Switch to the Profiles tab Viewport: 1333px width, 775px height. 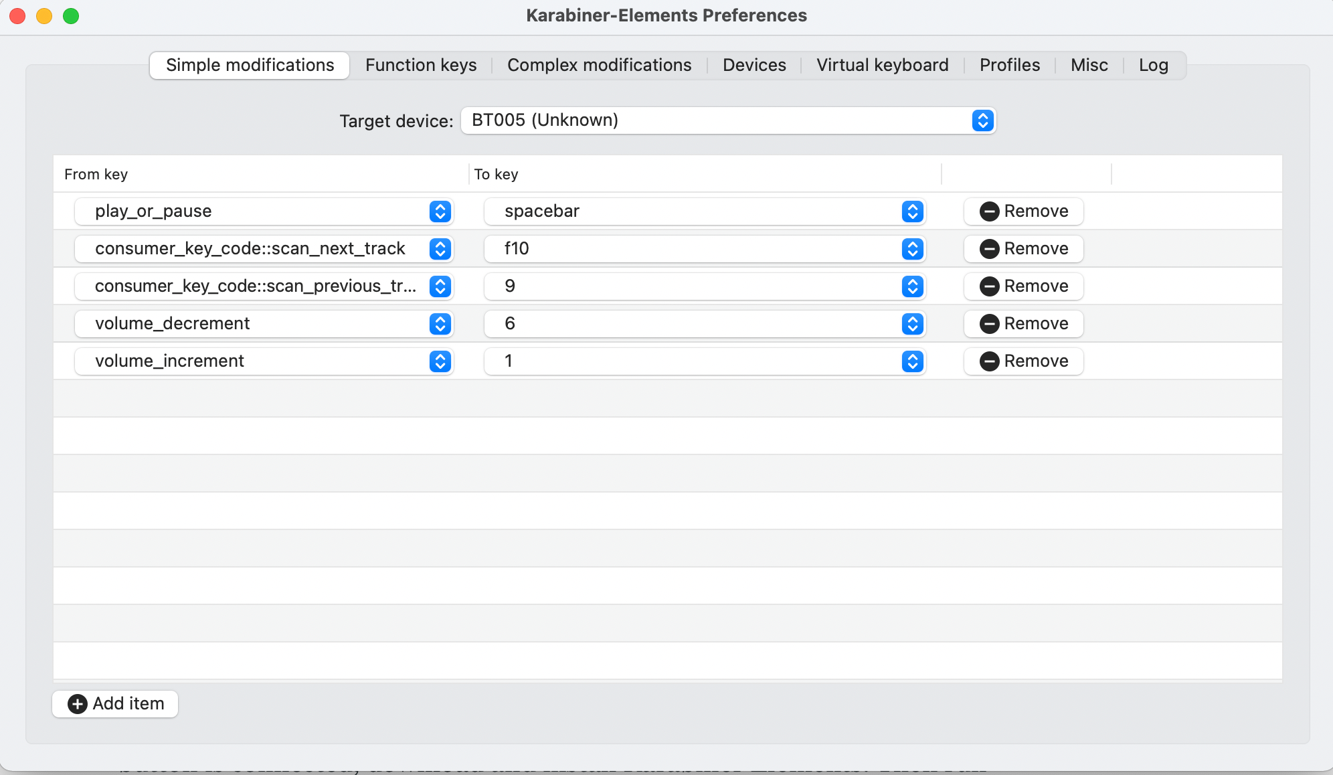pyautogui.click(x=1009, y=65)
